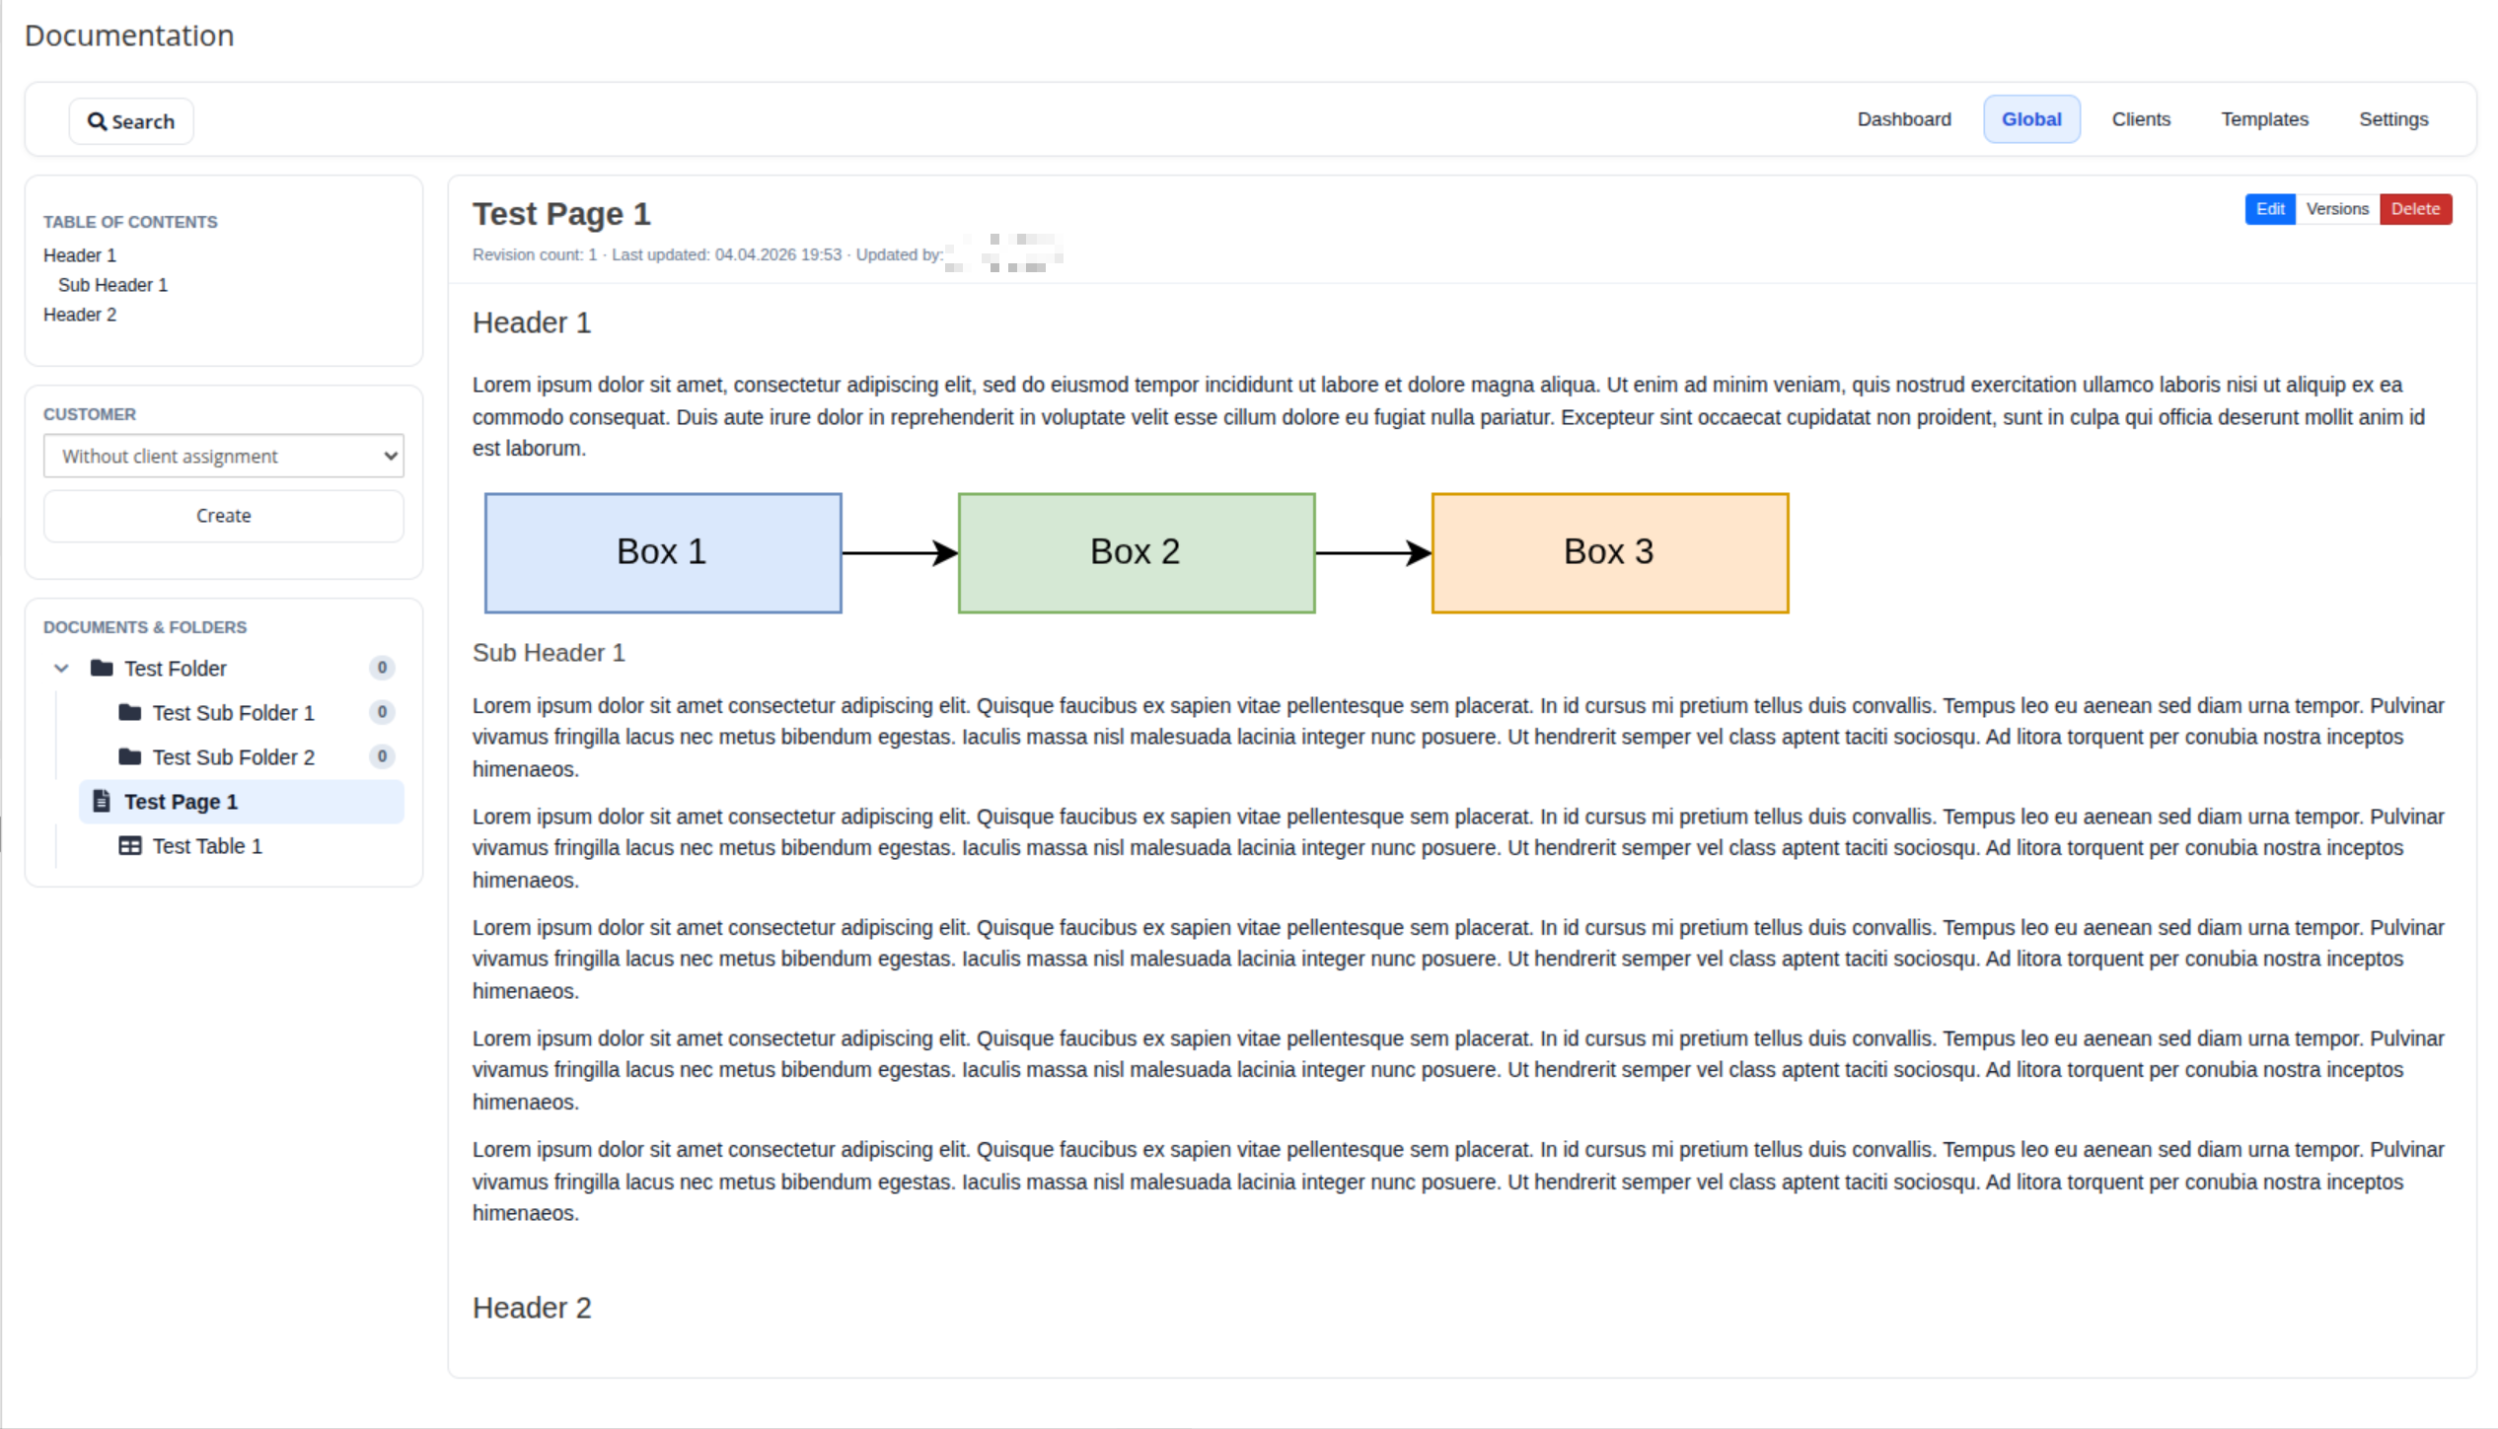Open the Versions history button
This screenshot has height=1429, width=2498.
coord(2336,209)
